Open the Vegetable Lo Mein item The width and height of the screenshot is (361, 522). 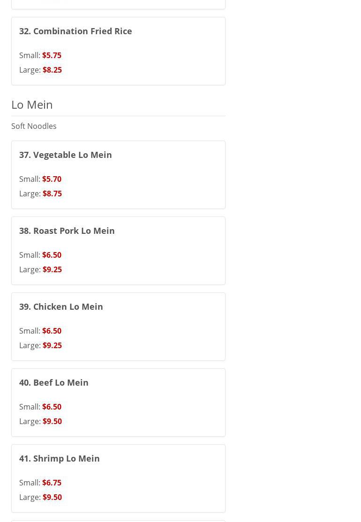(66, 155)
